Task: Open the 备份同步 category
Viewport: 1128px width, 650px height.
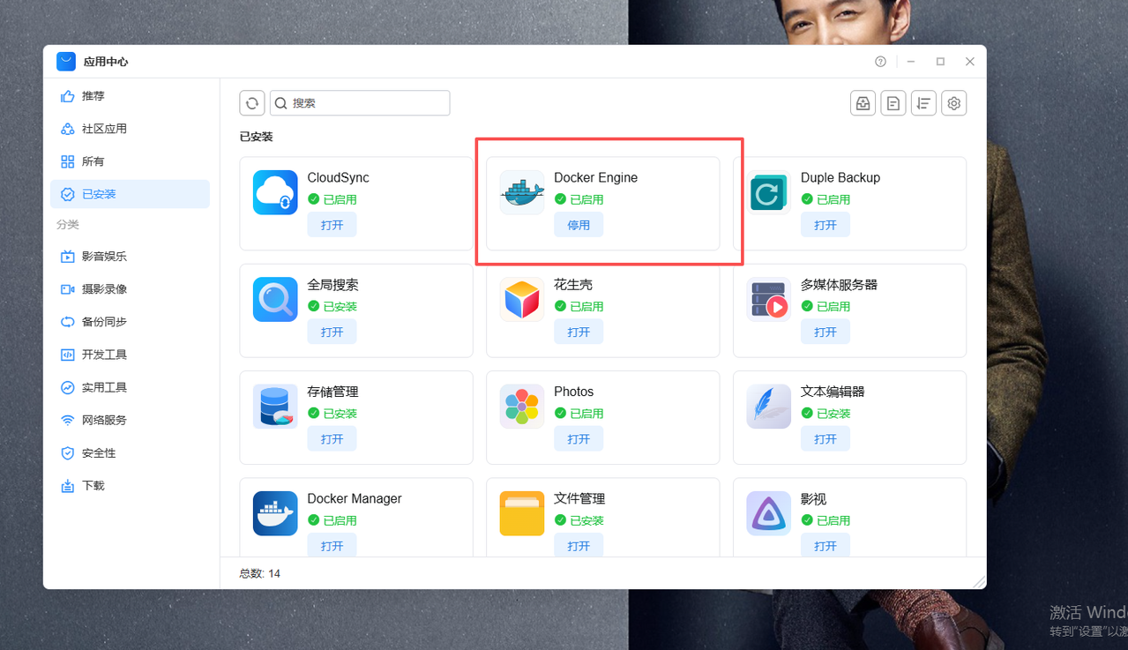Action: click(130, 322)
